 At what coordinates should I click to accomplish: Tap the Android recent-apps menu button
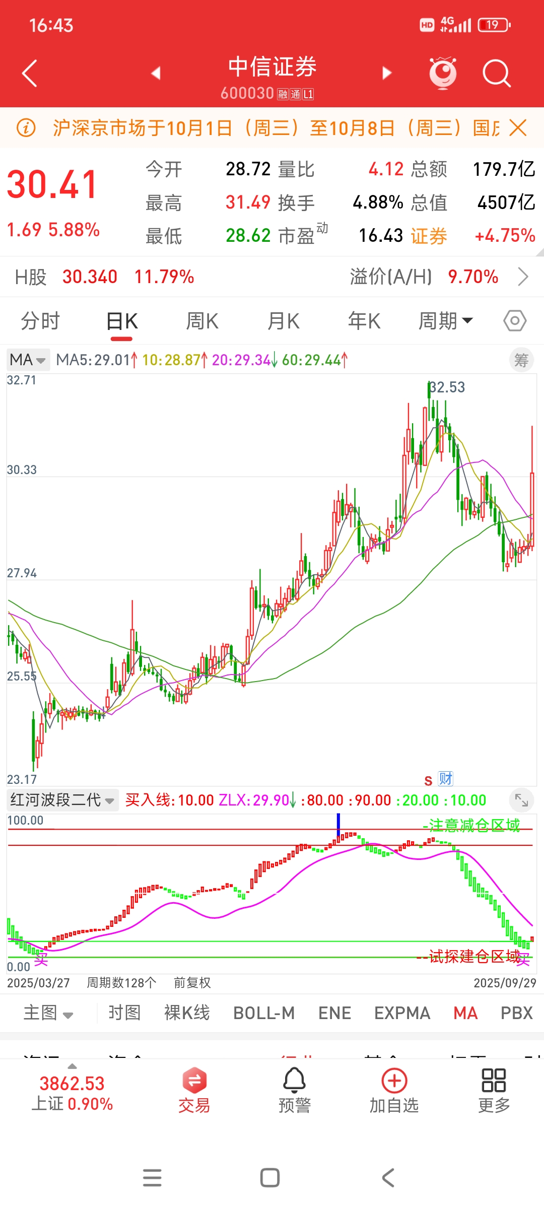(x=152, y=1178)
